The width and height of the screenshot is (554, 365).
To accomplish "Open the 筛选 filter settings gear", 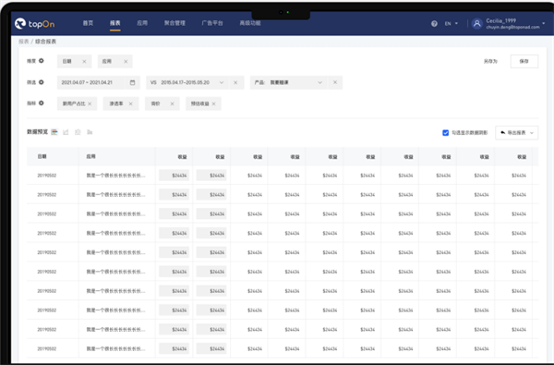I will click(x=42, y=82).
